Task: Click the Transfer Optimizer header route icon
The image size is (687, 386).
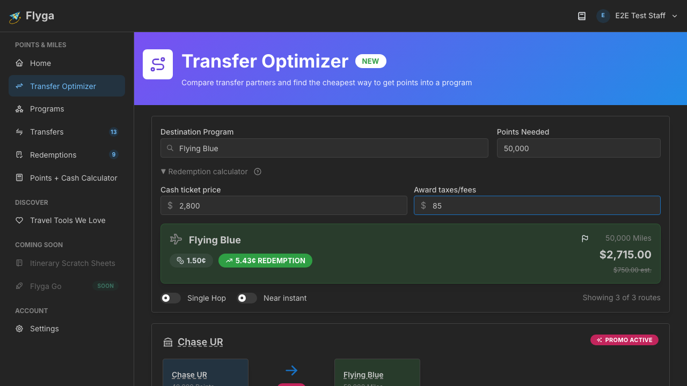Action: pyautogui.click(x=158, y=64)
